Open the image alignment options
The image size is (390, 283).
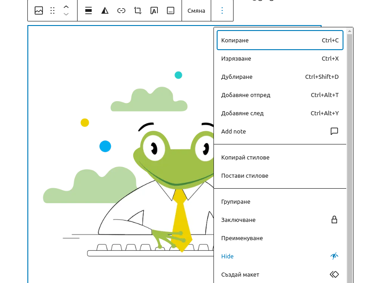(x=88, y=10)
